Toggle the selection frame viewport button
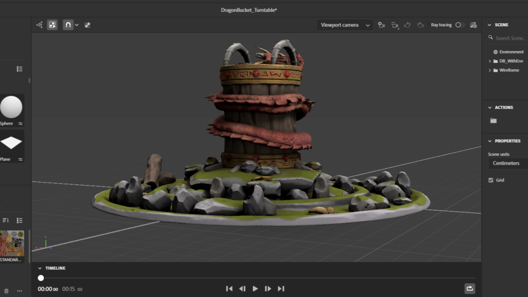 pos(52,25)
